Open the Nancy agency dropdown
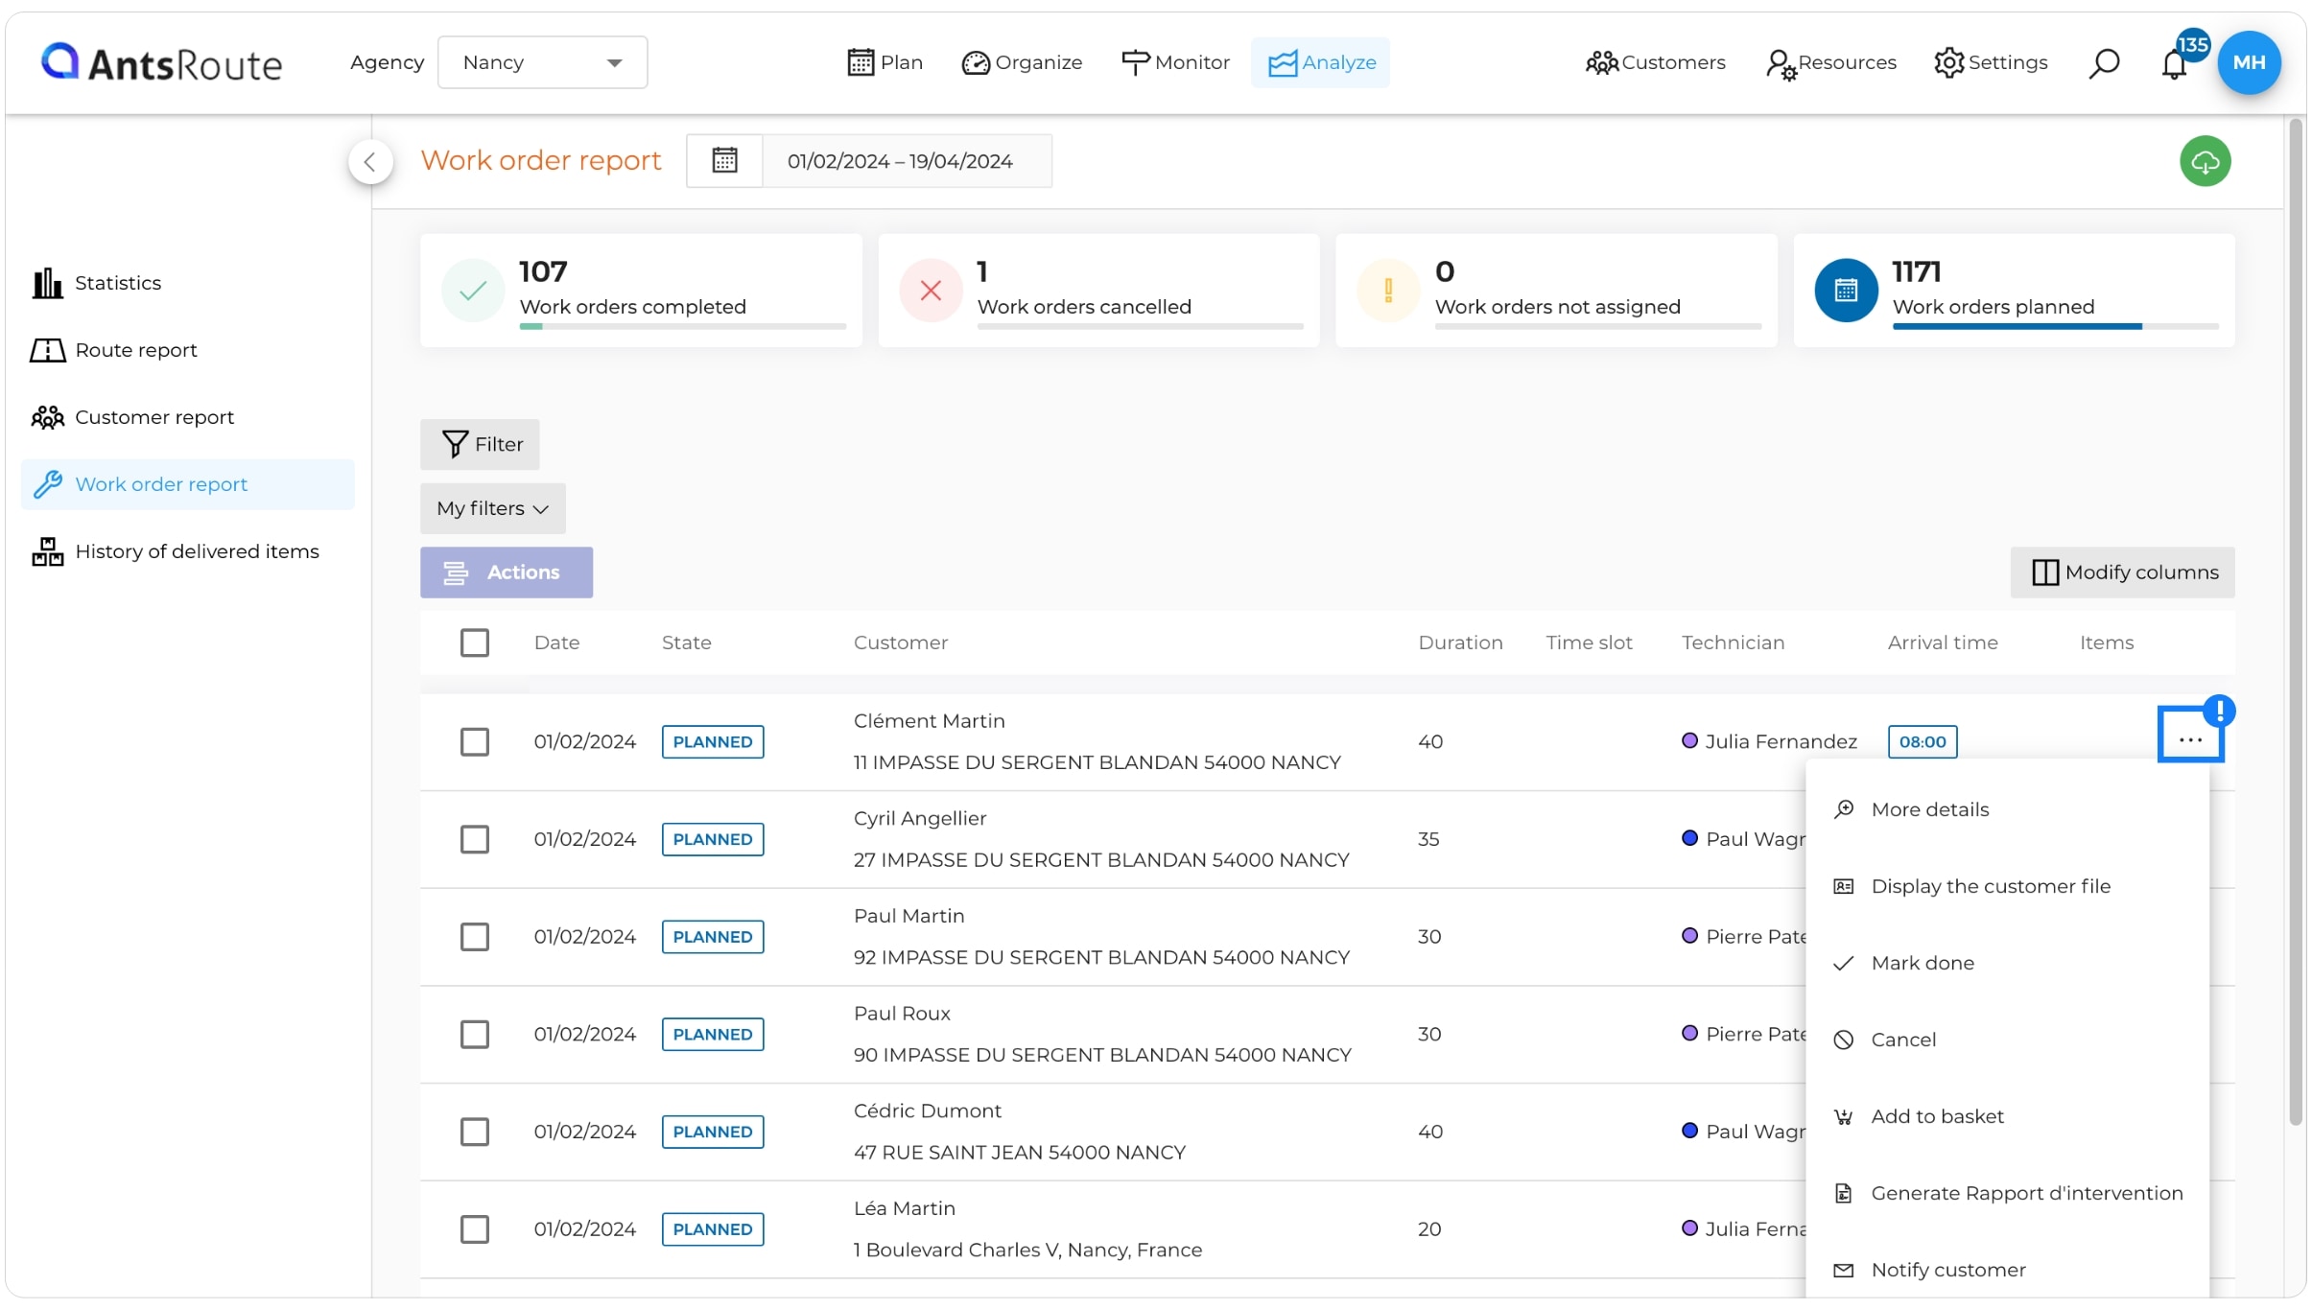2312x1309 pixels. click(x=543, y=62)
